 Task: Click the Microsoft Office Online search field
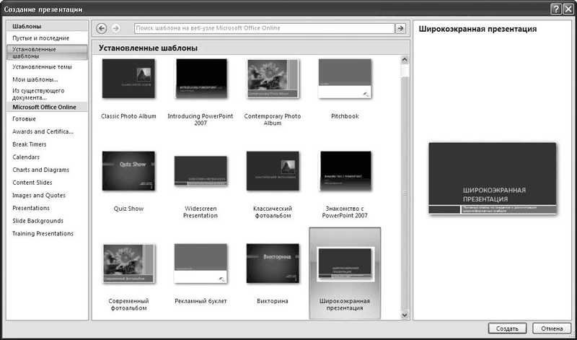tap(263, 28)
